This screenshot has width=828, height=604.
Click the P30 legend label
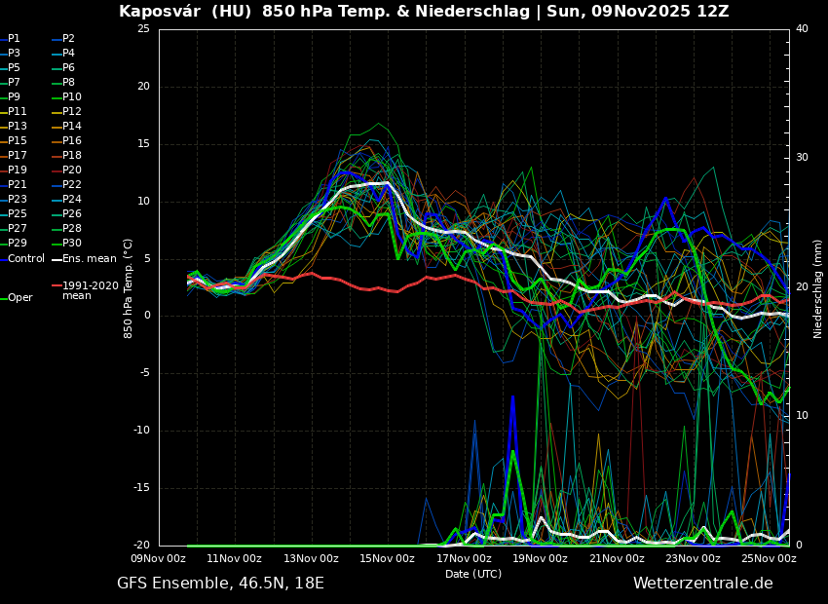(71, 244)
